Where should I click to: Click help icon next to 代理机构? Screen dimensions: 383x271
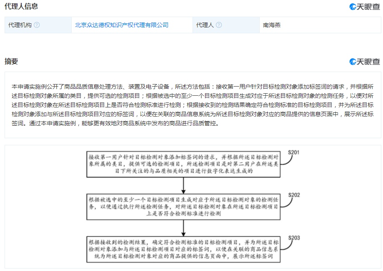point(37,25)
